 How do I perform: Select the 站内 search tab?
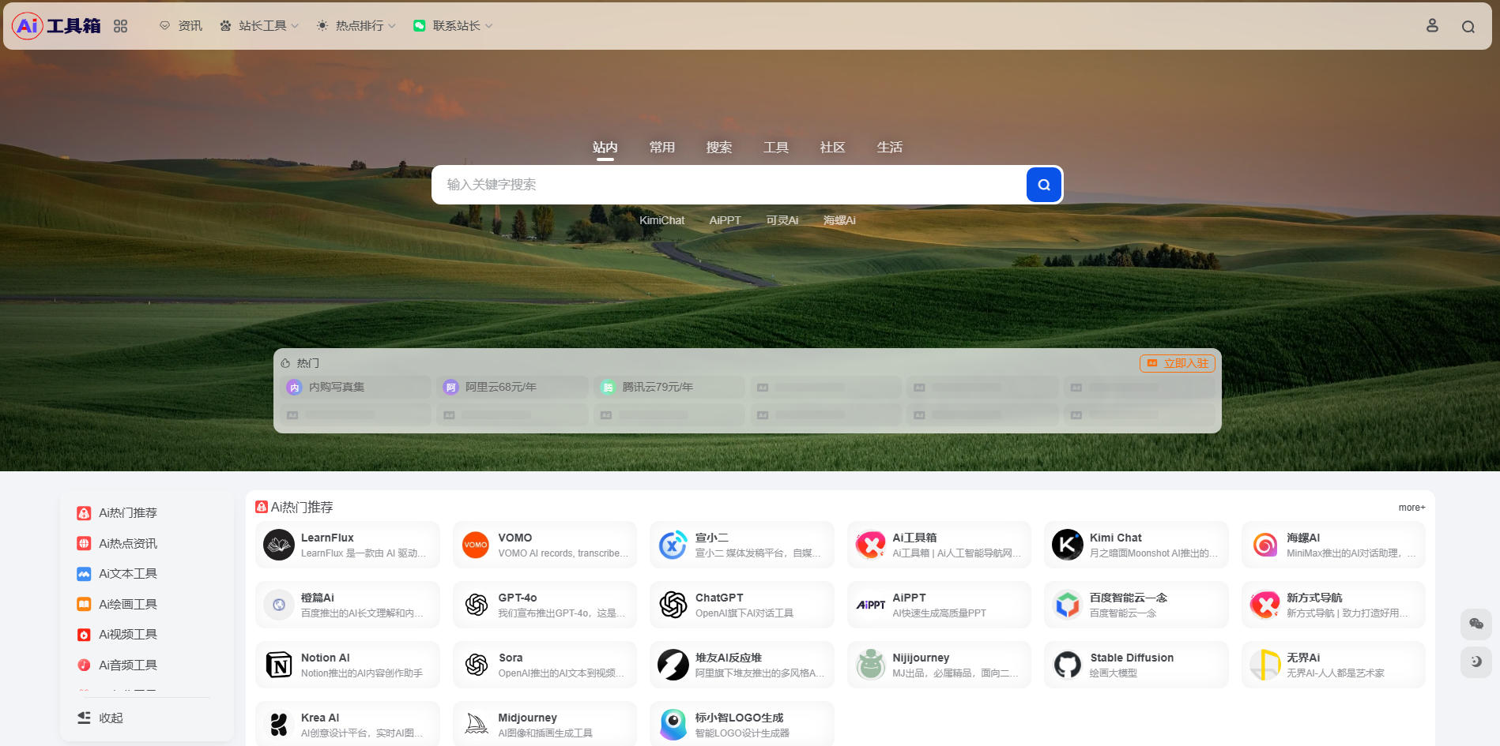pyautogui.click(x=605, y=148)
